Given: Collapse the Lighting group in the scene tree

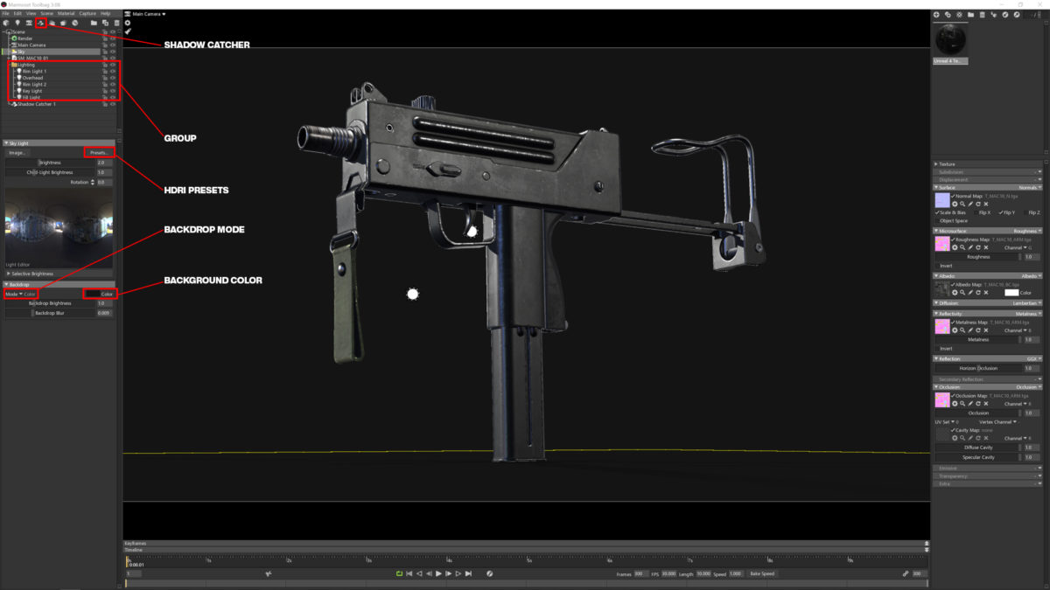Looking at the screenshot, I should (x=10, y=65).
